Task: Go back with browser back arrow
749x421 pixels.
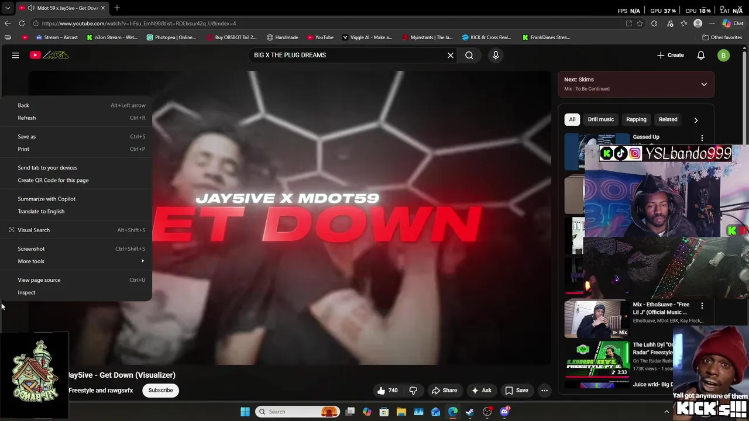Action: coord(8,23)
